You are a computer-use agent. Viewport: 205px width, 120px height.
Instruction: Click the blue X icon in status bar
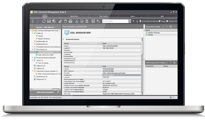[171, 97]
